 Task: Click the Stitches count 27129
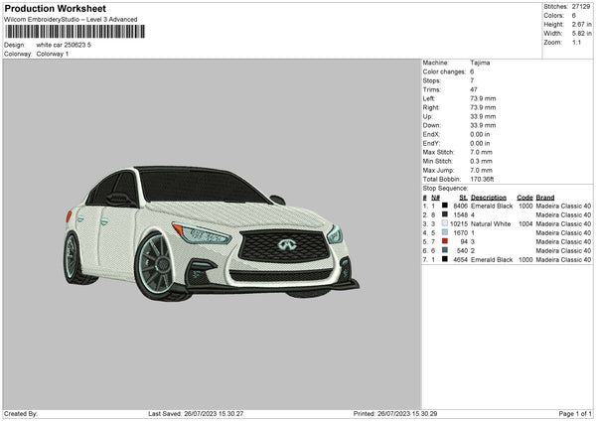point(581,6)
